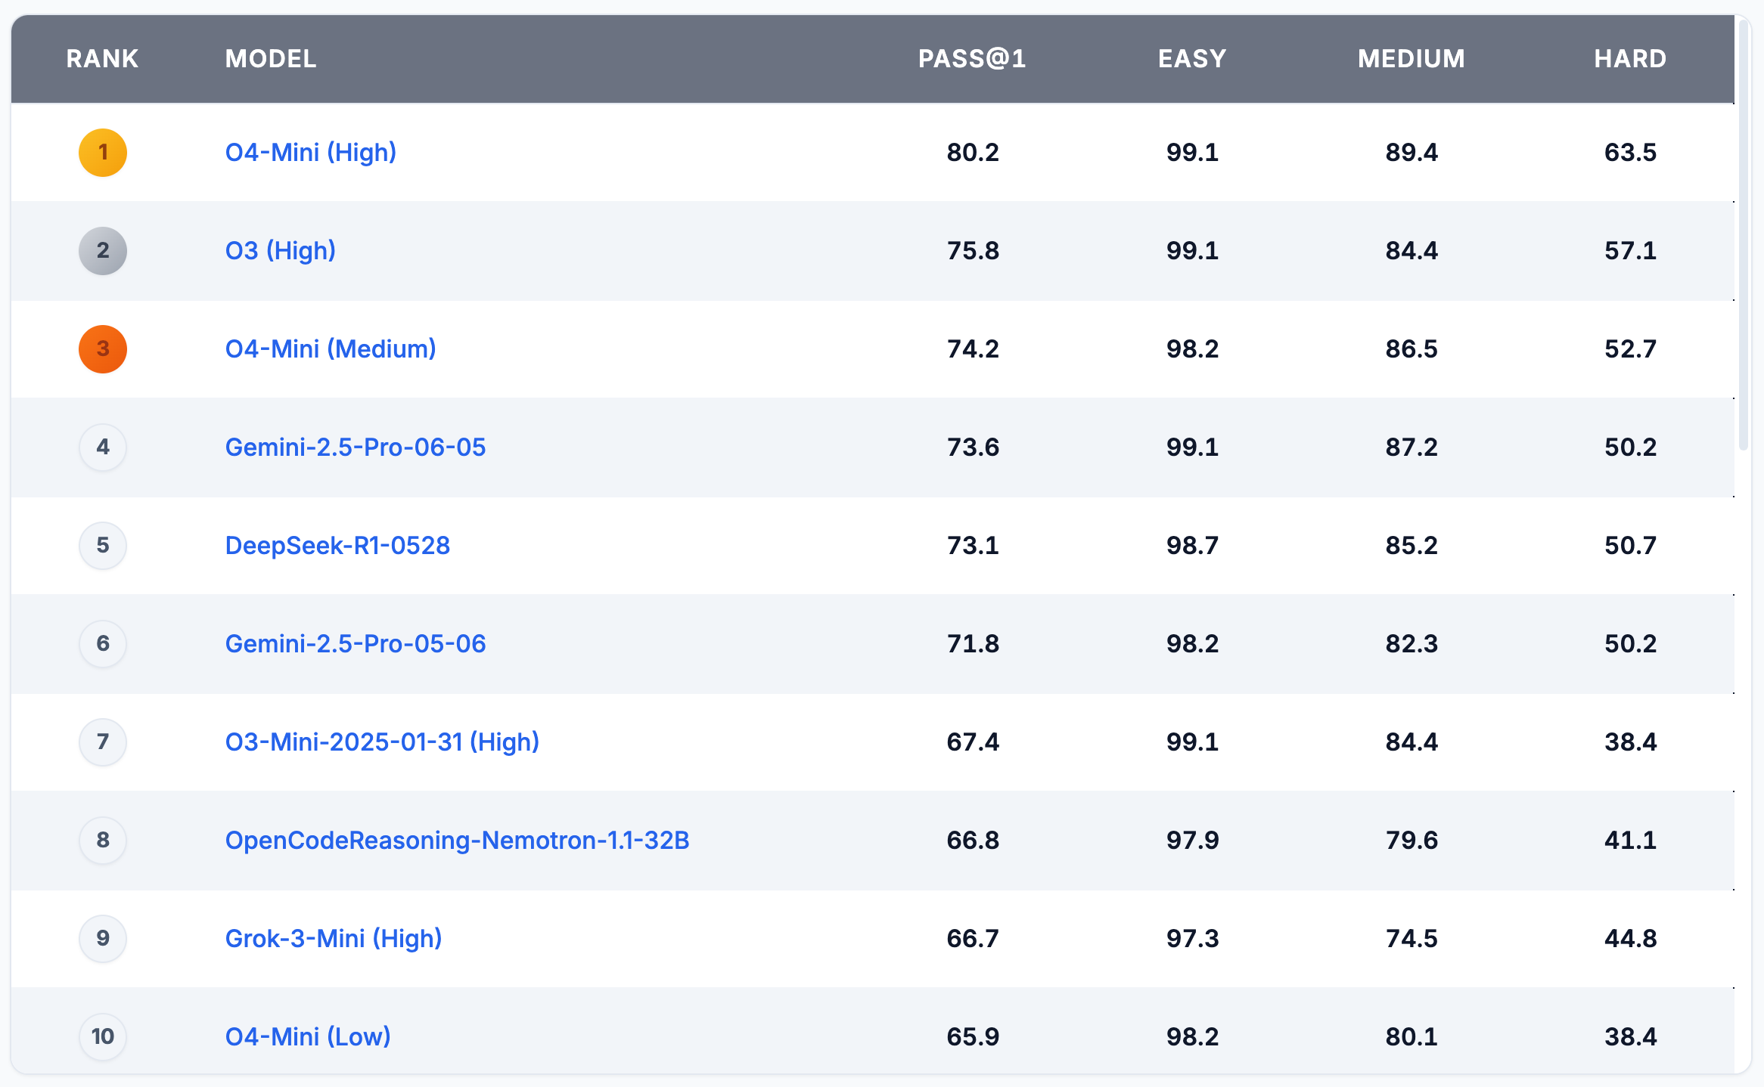Click the silver rank 2 badge
Image resolution: width=1764 pixels, height=1087 pixels.
click(x=103, y=251)
